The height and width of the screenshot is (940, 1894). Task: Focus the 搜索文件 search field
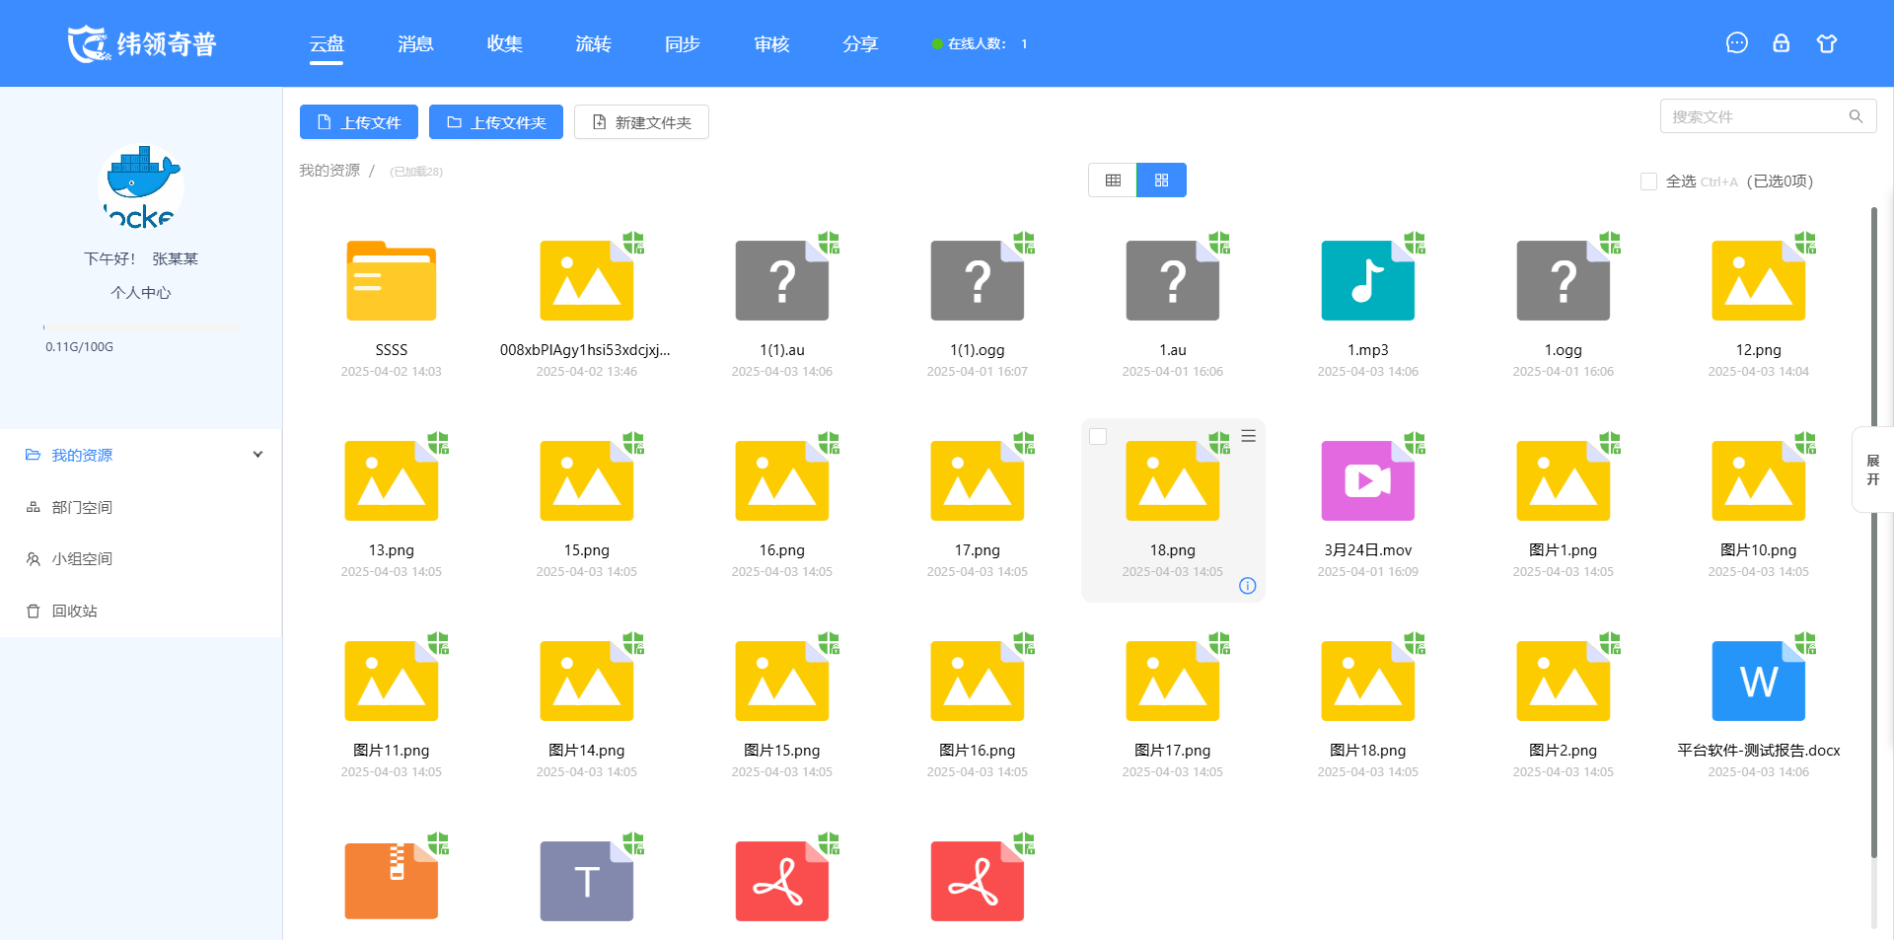pos(1768,116)
